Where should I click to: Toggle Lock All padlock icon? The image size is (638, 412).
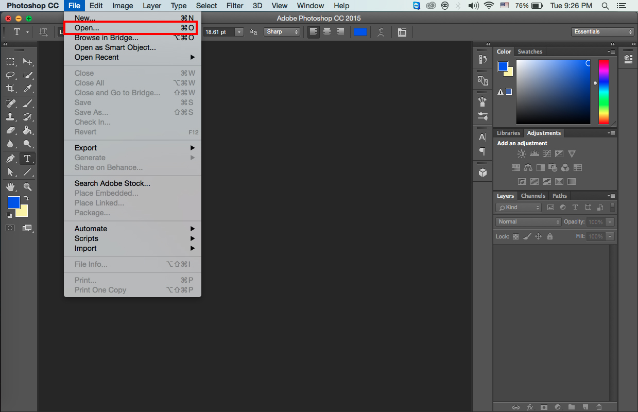coord(550,236)
